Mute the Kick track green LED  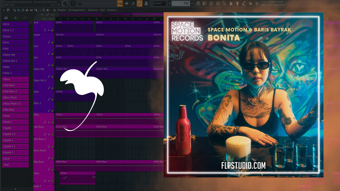pos(52,30)
